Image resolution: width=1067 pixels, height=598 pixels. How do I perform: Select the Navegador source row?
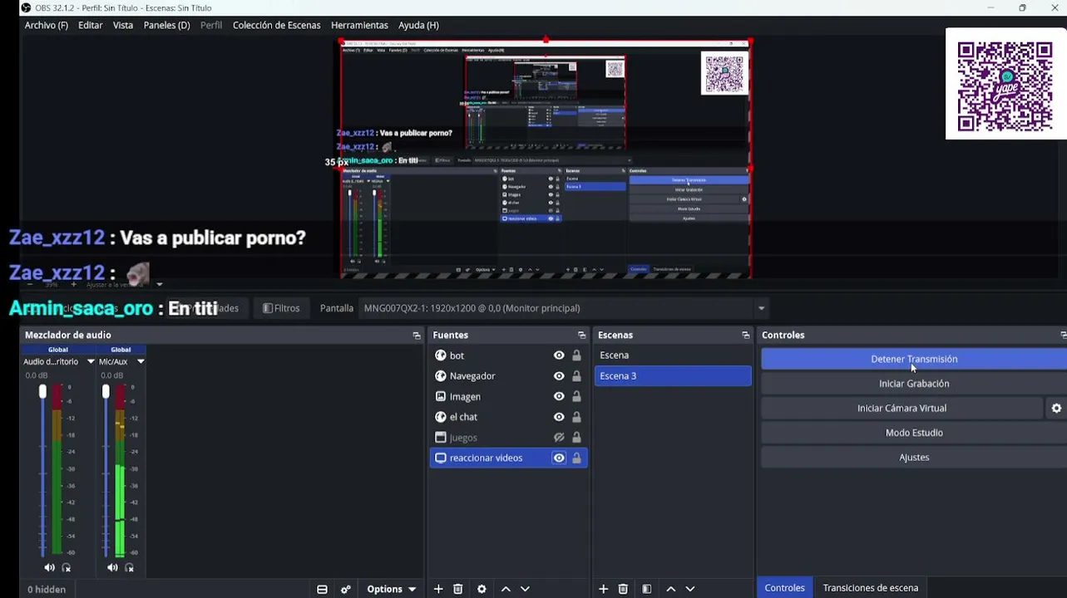pos(508,376)
